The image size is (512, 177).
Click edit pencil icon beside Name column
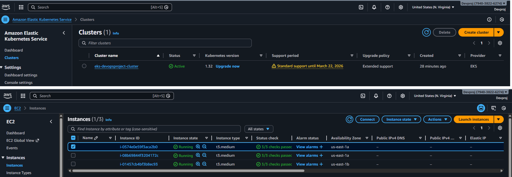pyautogui.click(x=96, y=138)
